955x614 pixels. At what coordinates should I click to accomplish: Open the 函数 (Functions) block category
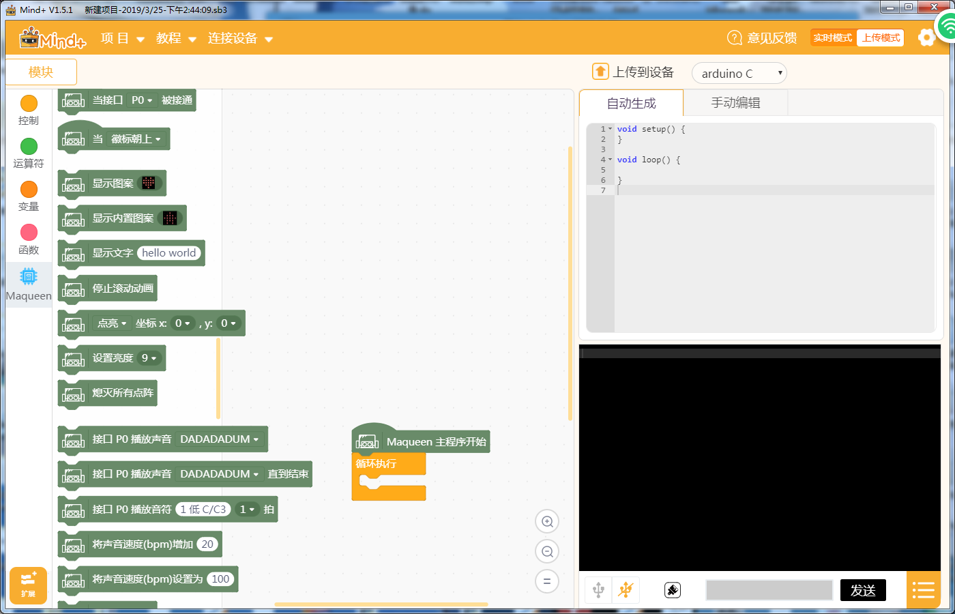[29, 239]
